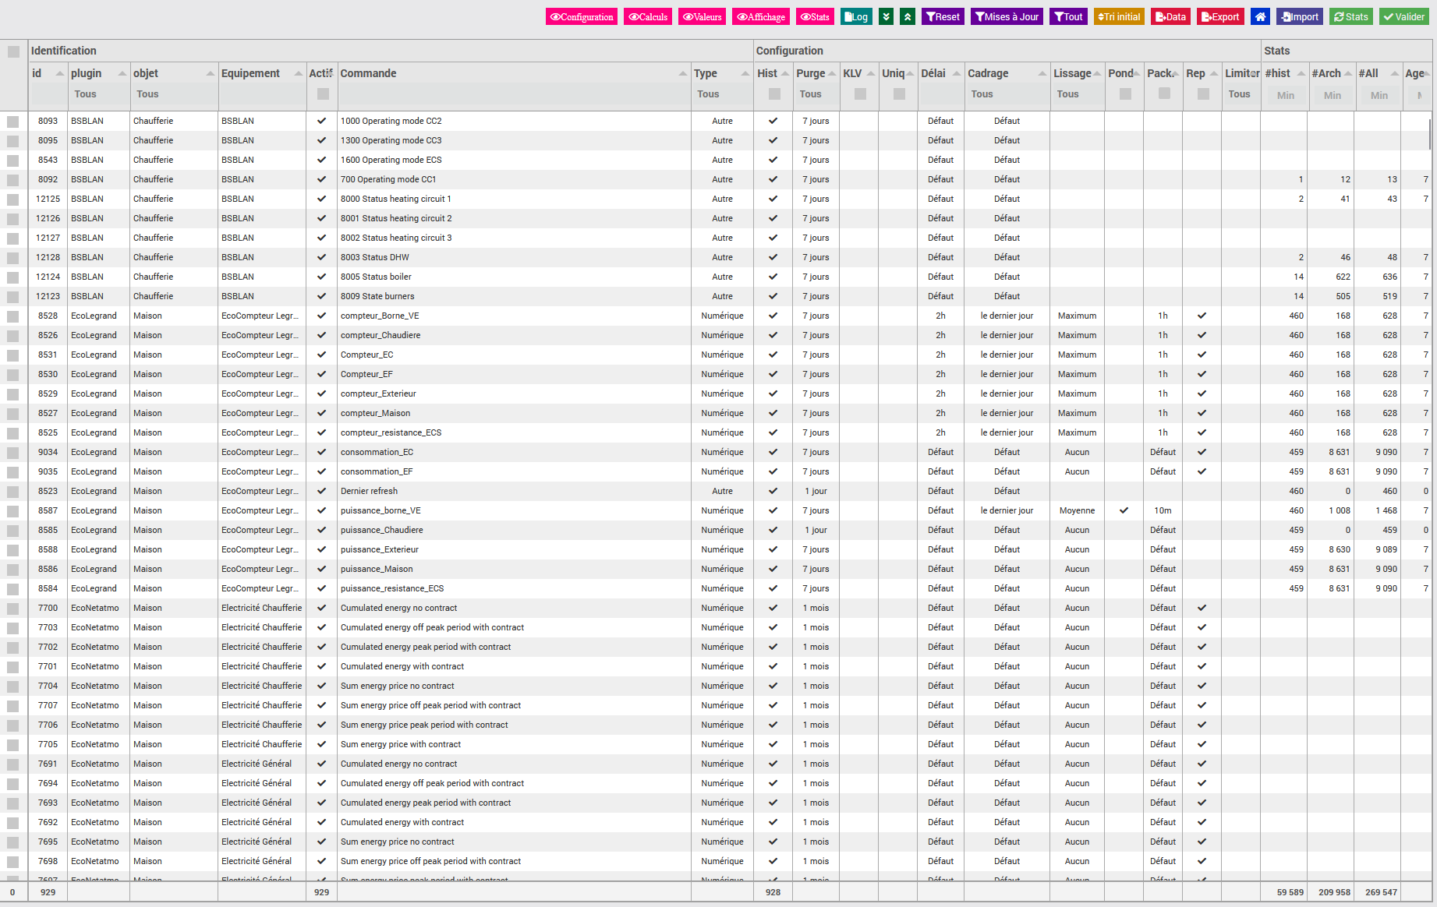Viewport: 1437px width, 907px height.
Task: Toggle the KLV filter checkbox
Action: pos(860,94)
